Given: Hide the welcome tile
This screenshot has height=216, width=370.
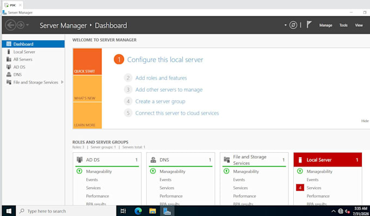Looking at the screenshot, I should [x=365, y=121].
